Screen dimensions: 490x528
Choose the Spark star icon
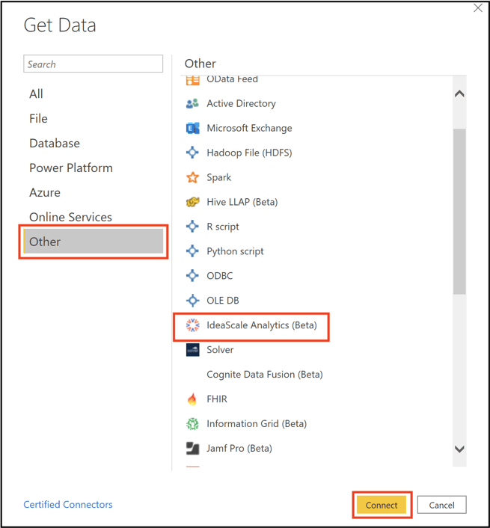coord(192,177)
